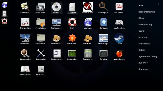Filter by Multimedia category
The height and width of the screenshot is (91, 163).
click(144, 44)
